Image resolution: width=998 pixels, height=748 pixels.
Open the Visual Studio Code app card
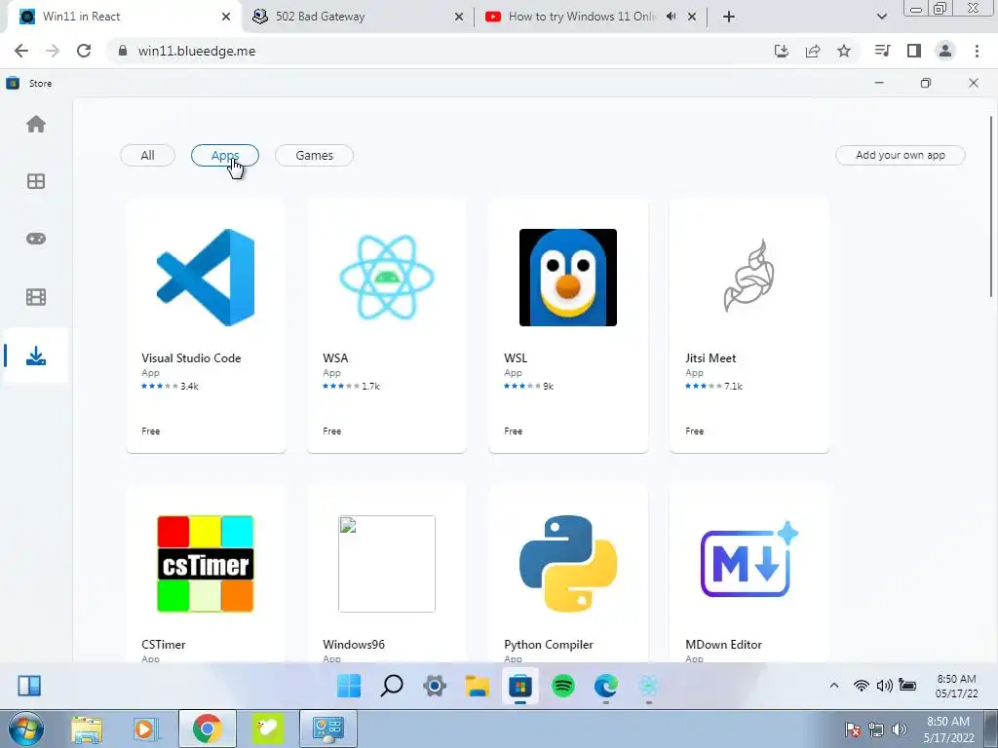coord(206,325)
